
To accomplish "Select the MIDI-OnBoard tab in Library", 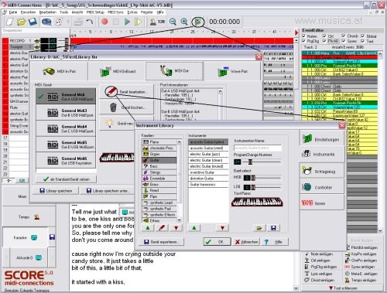I will (117, 71).
